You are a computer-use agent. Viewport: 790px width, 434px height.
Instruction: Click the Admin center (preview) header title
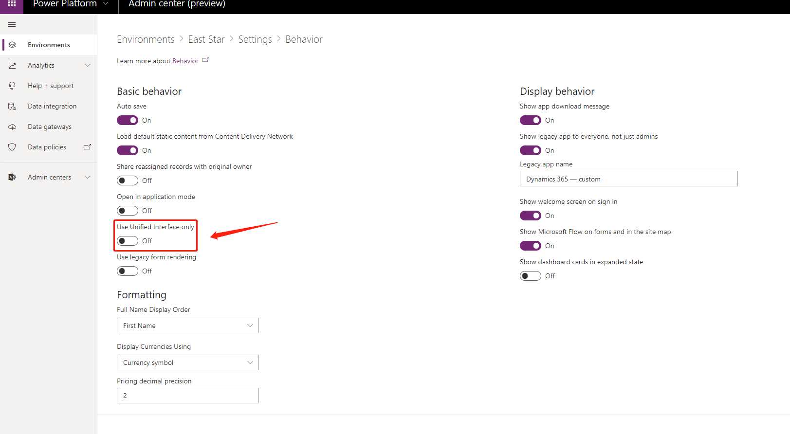(177, 4)
